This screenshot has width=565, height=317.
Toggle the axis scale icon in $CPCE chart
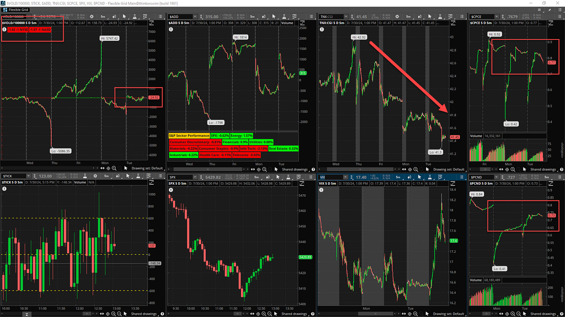560,24
